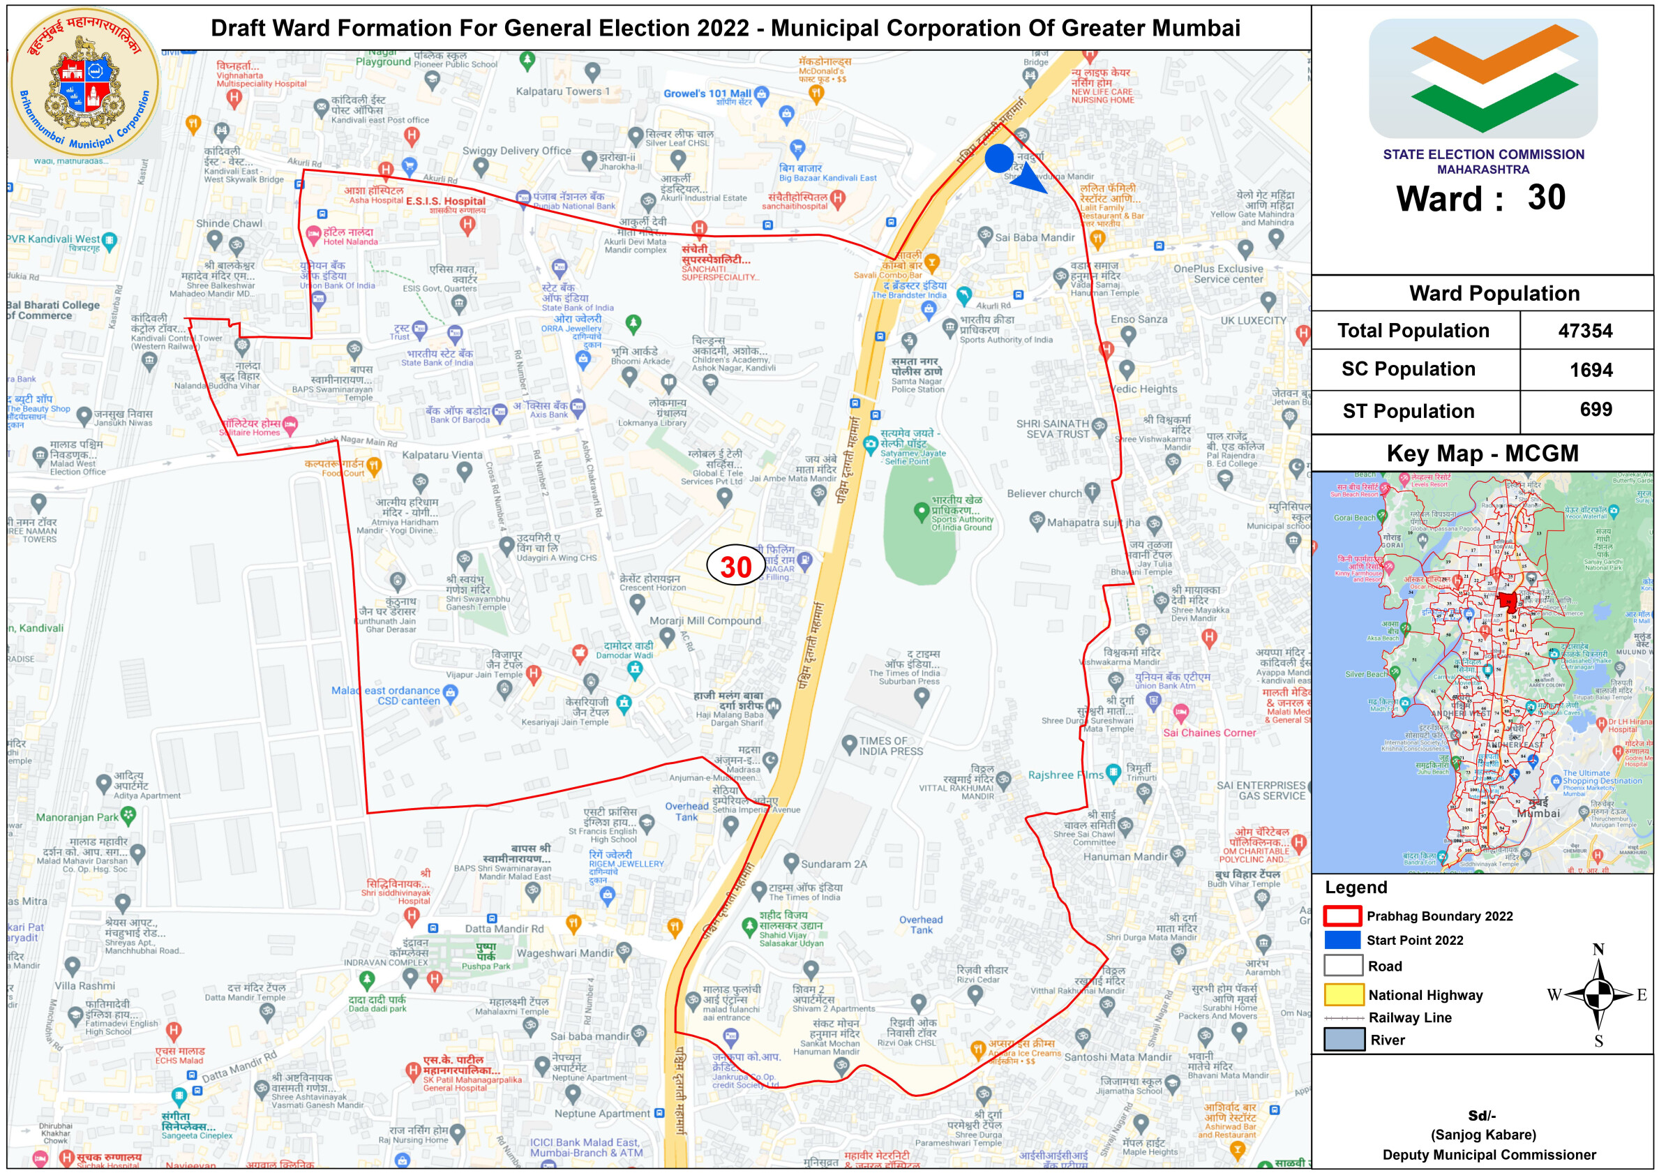Click the blue start point circle
Viewport: 1659px width, 1173px height.
998,158
